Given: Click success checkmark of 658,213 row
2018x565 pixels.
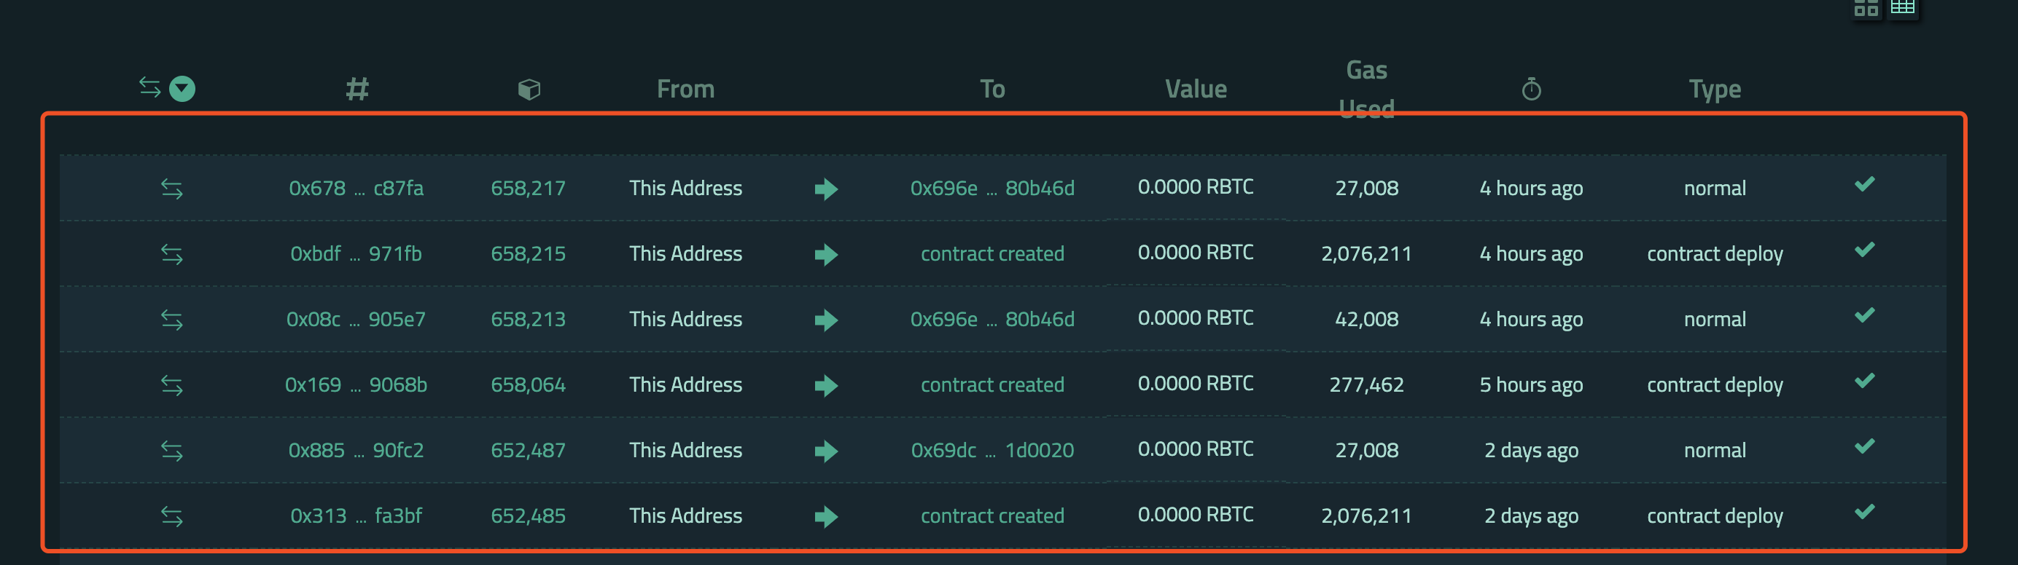Looking at the screenshot, I should 1864,315.
